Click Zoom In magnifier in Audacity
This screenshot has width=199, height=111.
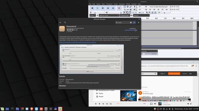[x=147, y=13]
